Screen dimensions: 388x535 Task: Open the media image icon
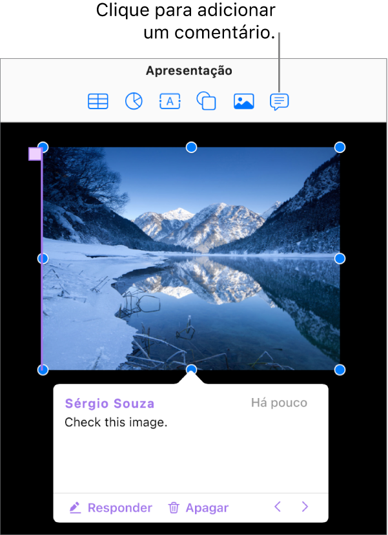(243, 101)
